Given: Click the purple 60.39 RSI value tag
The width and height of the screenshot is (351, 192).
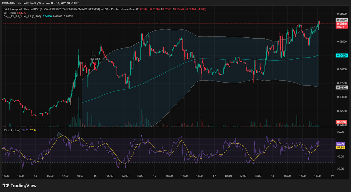Looking at the screenshot, I should [x=341, y=144].
